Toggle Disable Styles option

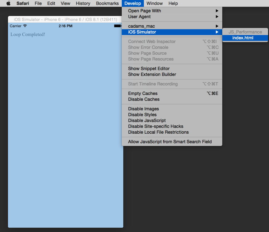[x=172, y=115]
